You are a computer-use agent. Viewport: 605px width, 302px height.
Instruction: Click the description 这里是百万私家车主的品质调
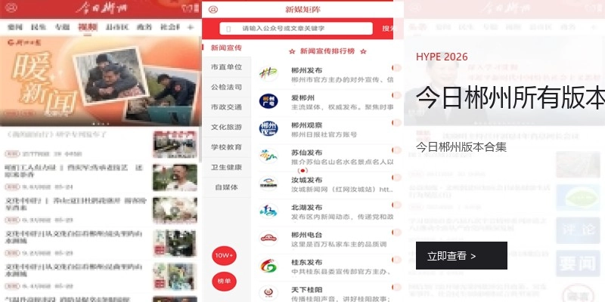click(x=339, y=244)
